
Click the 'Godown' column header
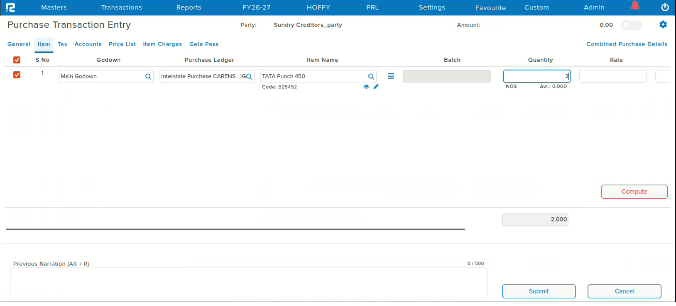coord(108,60)
